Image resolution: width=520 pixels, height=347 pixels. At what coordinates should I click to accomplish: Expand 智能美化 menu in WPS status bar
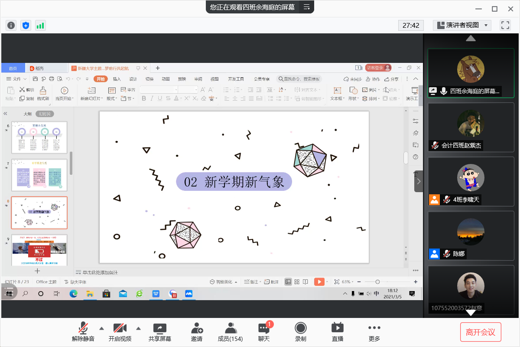point(223,282)
